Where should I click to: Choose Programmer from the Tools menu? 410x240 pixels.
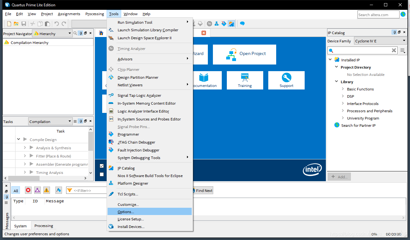click(150, 134)
